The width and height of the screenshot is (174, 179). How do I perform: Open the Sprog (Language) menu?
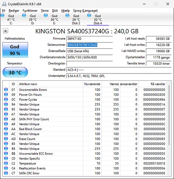[85, 11]
